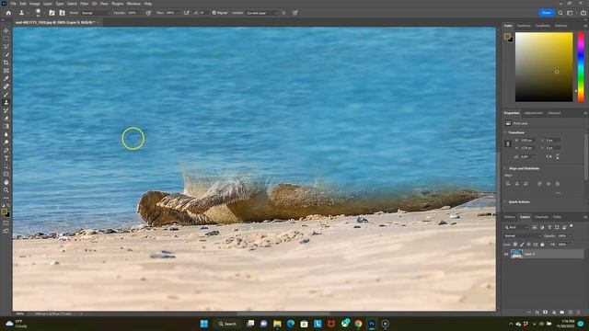This screenshot has width=589, height=331.
Task: Click the Windows taskbar Search button
Action: pos(227,324)
